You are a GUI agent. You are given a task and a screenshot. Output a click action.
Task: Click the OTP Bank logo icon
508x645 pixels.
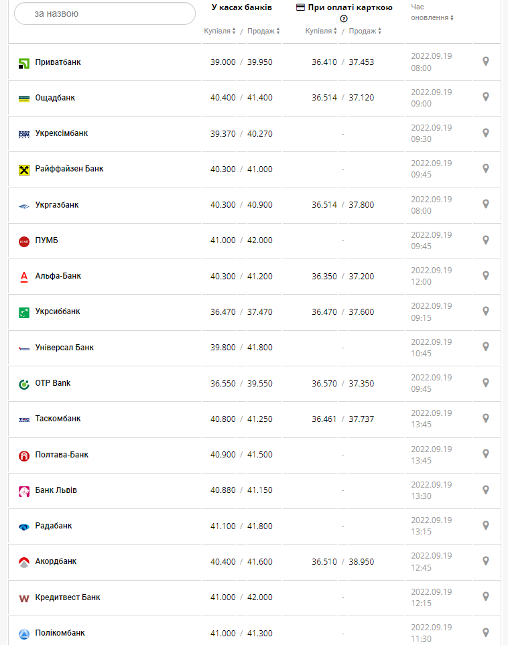[x=24, y=384]
